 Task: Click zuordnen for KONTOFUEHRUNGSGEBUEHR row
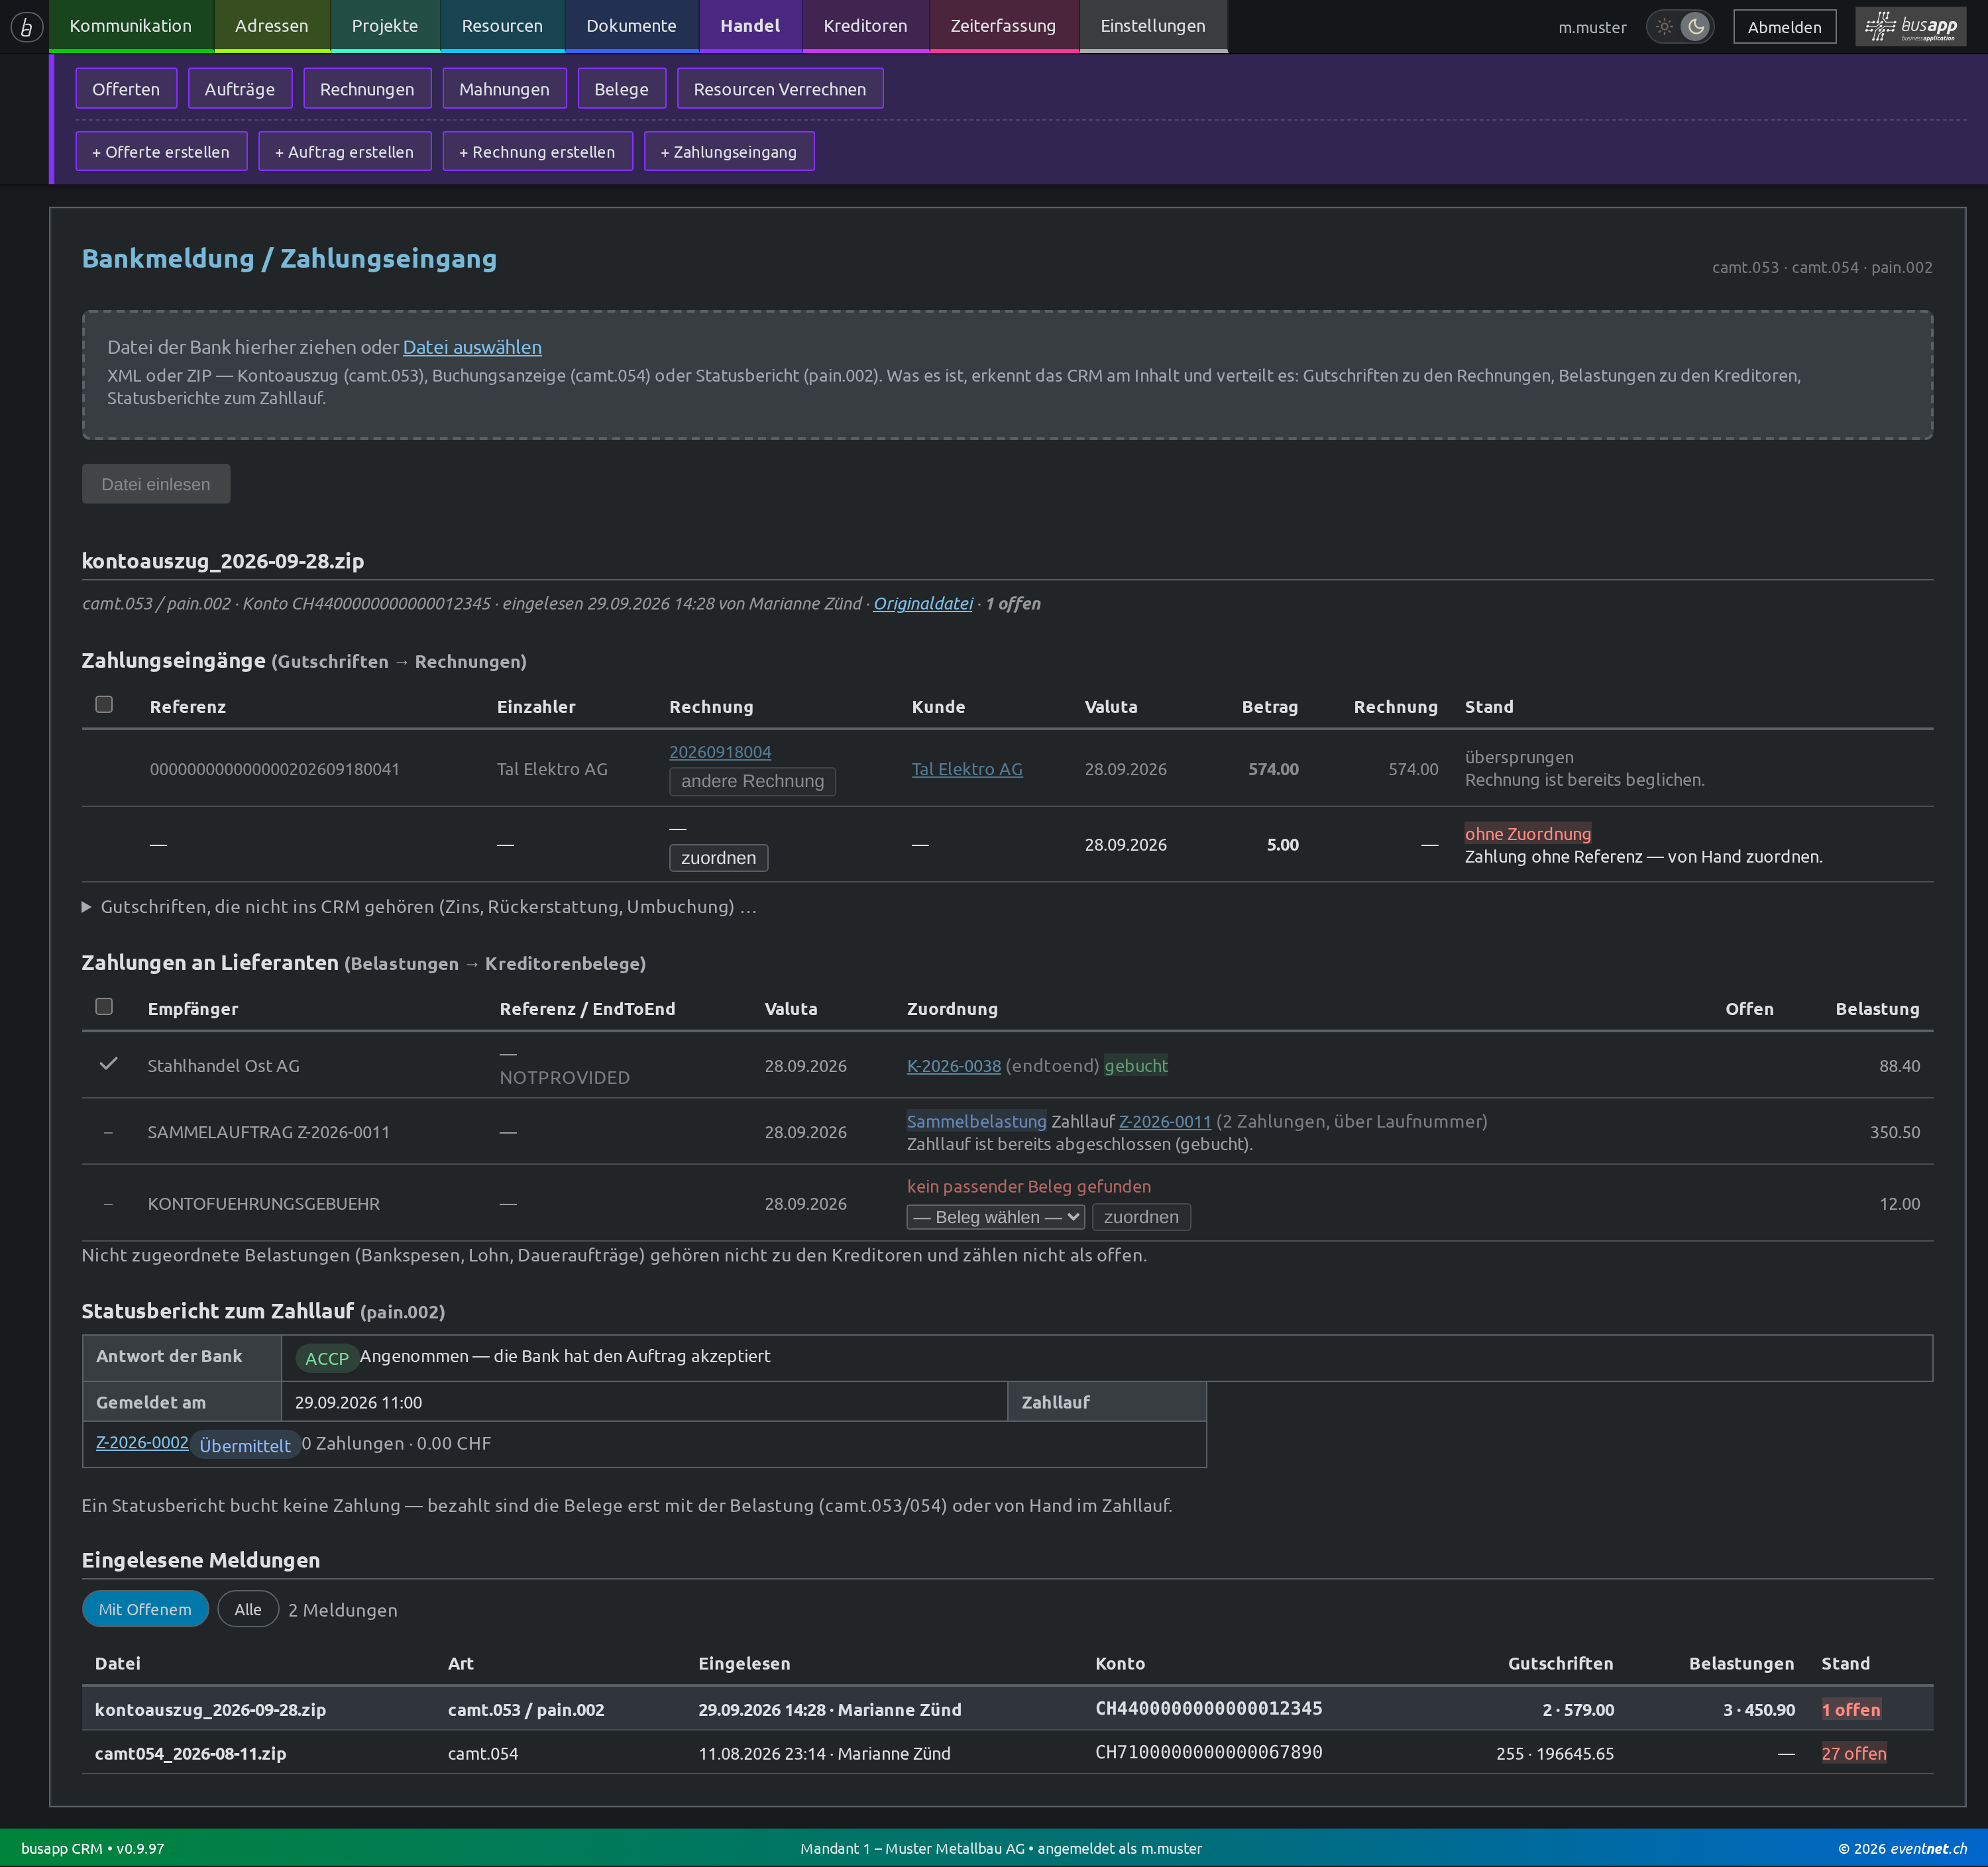[1141, 1217]
